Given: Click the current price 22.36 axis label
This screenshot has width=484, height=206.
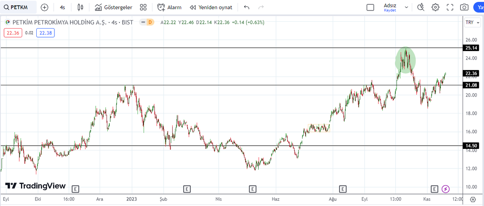Looking at the screenshot, I should (x=471, y=73).
